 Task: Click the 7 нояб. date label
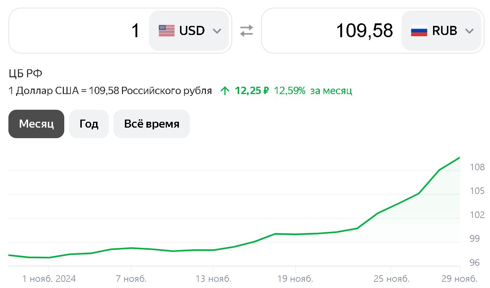click(x=131, y=279)
